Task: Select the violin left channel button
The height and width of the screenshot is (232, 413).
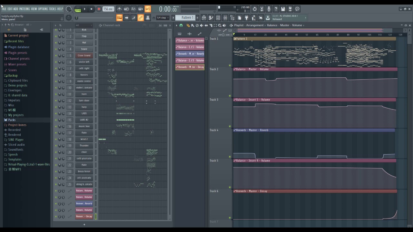Action: pos(84,62)
